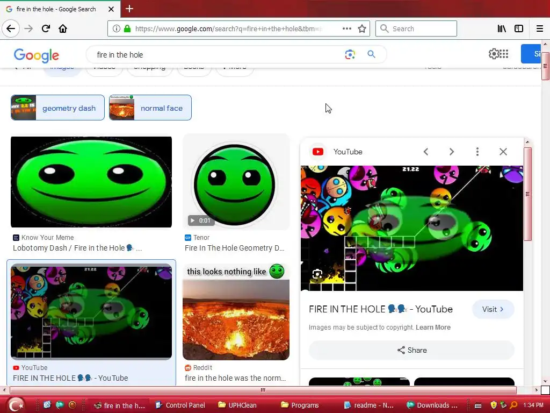Click the YouTube logo in preview header
Image resolution: width=550 pixels, height=413 pixels.
click(318, 152)
